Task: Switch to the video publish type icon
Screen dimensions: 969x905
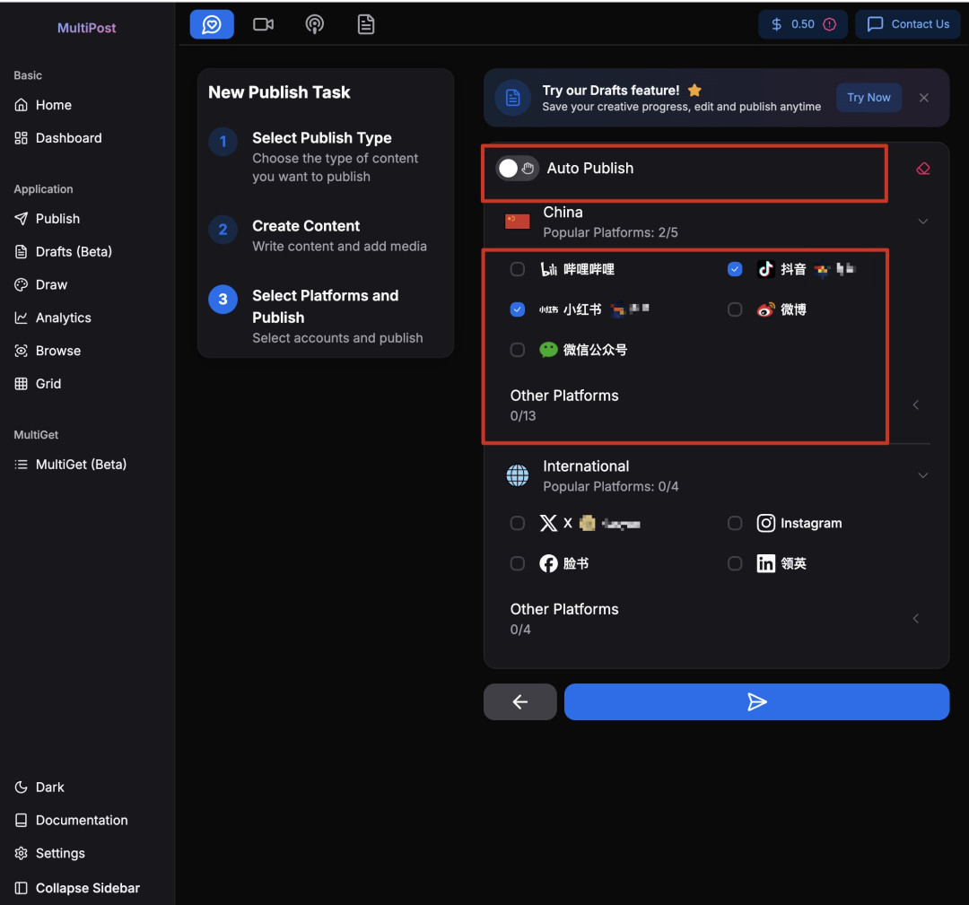Action: click(263, 25)
